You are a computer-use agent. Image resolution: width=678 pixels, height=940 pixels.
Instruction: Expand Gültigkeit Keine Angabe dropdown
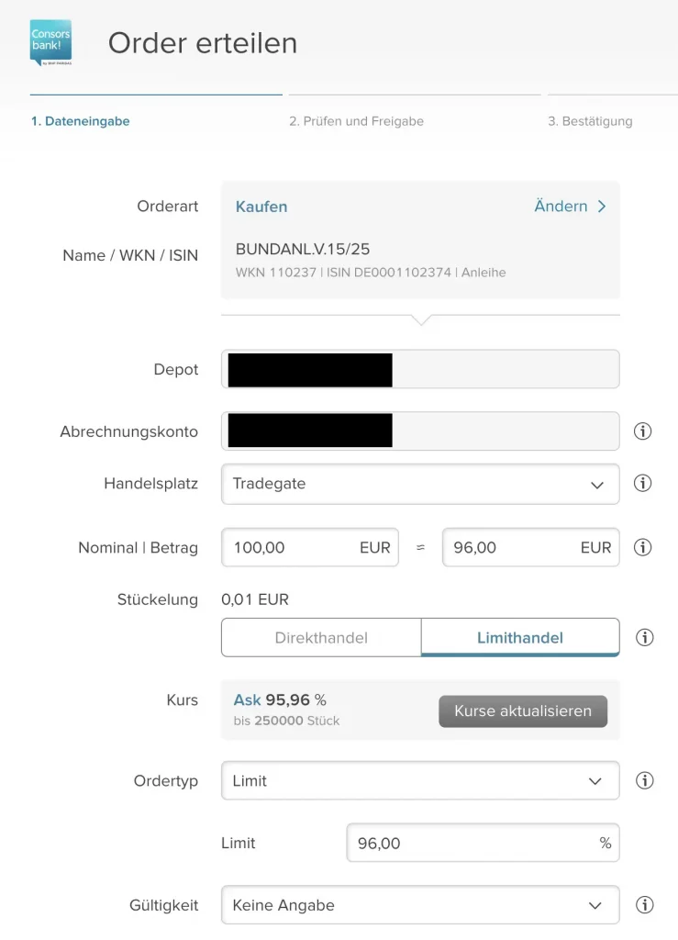click(x=420, y=905)
